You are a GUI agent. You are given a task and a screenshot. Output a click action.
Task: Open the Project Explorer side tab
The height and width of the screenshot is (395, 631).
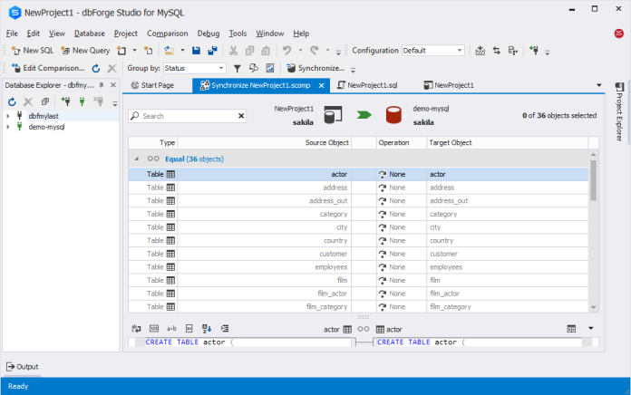(620, 111)
